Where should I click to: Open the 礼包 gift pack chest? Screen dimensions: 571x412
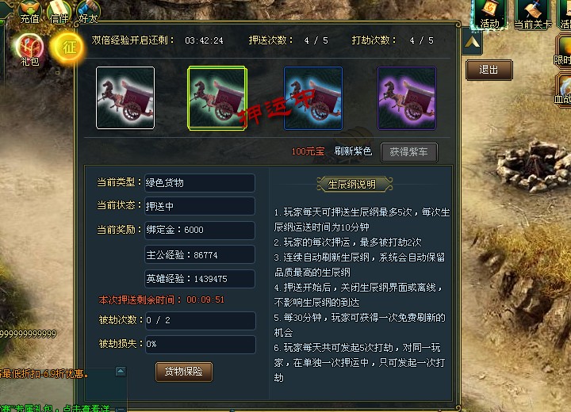(x=29, y=50)
